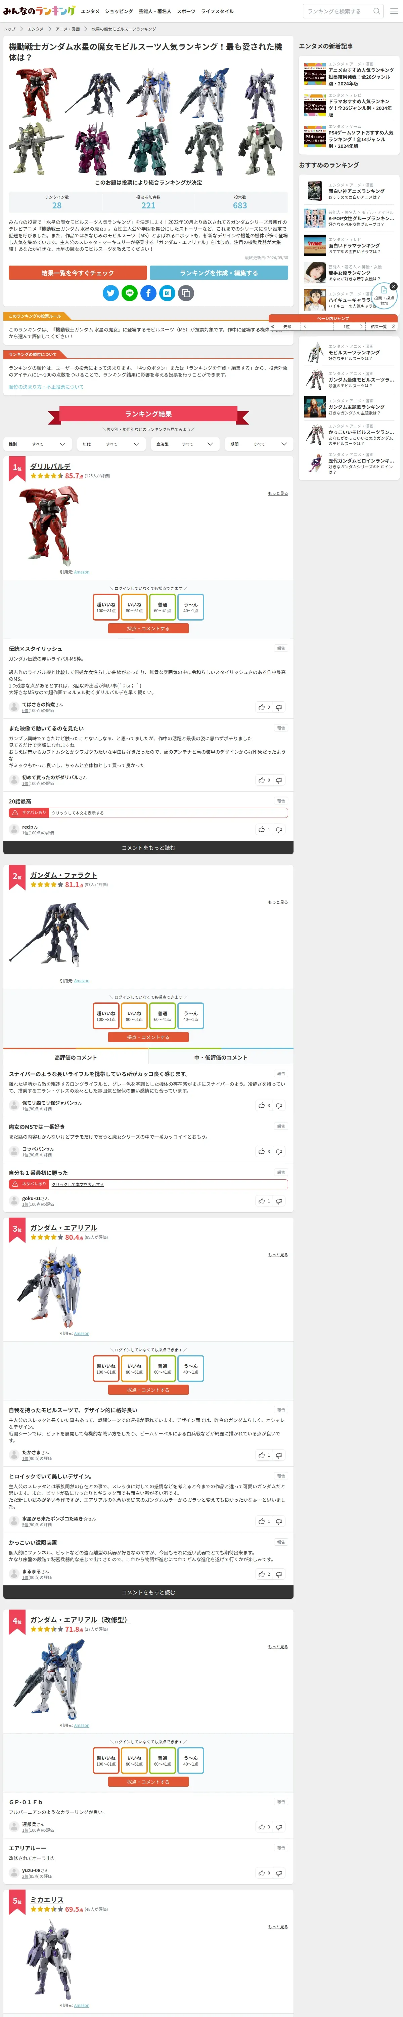Share via the Hatena bookmark icon
Screen dimensions: 403x2017
(167, 293)
